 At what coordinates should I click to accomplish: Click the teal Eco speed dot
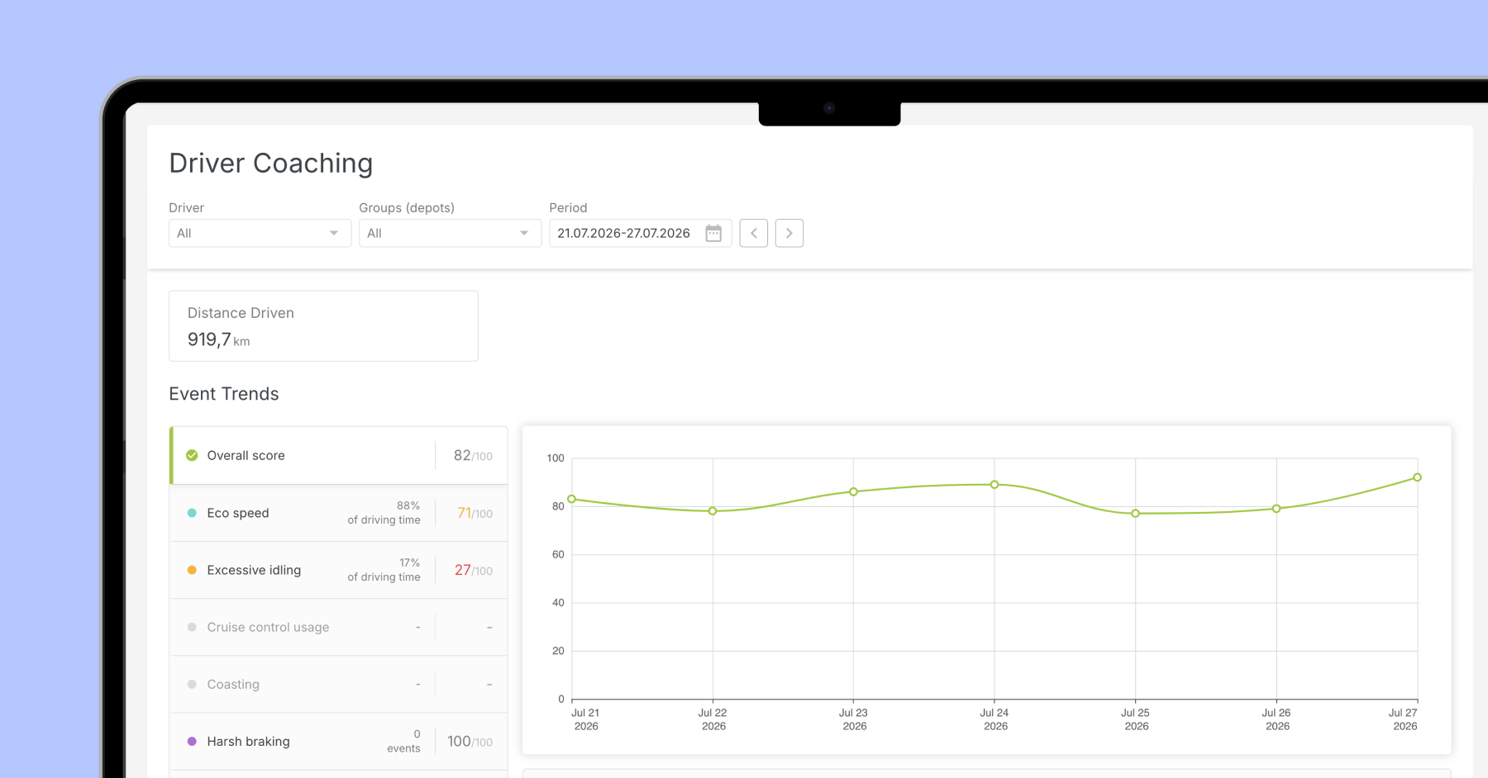click(192, 513)
